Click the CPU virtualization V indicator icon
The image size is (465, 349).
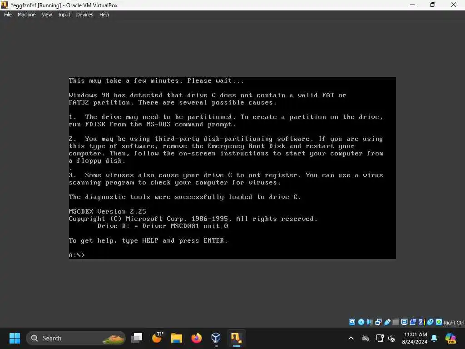[x=422, y=322]
